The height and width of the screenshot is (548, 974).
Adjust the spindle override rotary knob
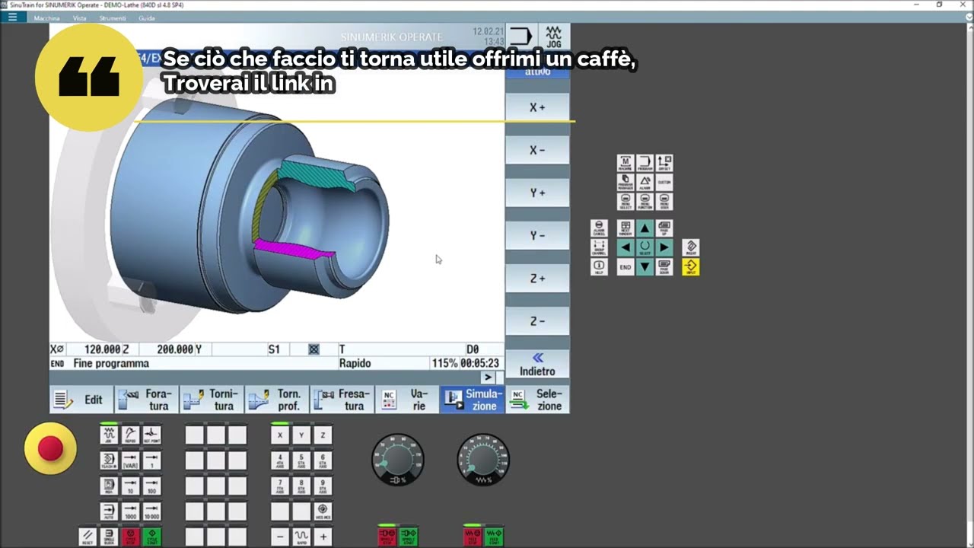pyautogui.click(x=397, y=460)
